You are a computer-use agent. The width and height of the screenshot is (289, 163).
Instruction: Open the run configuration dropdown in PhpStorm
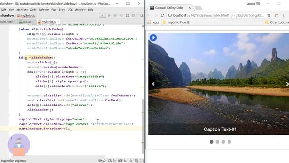pyautogui.click(x=103, y=15)
